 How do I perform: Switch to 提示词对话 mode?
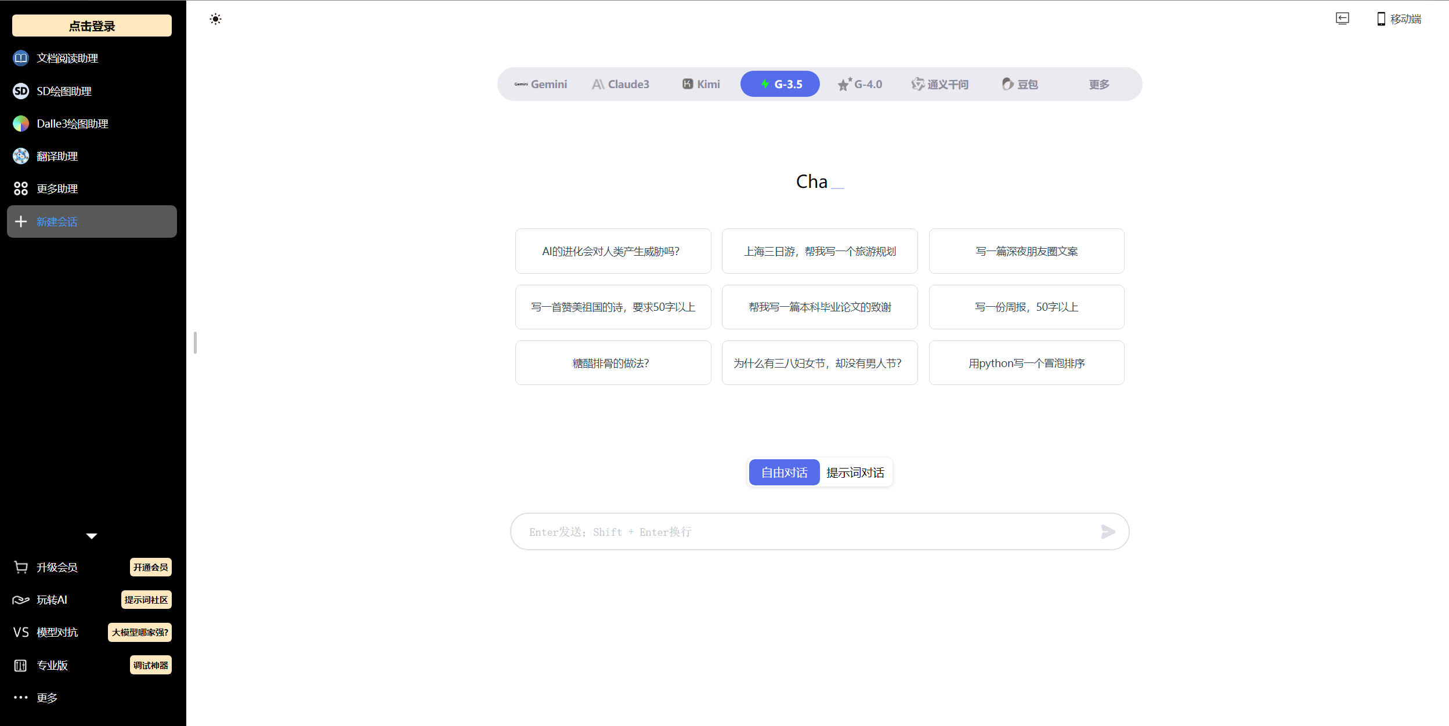coord(855,473)
